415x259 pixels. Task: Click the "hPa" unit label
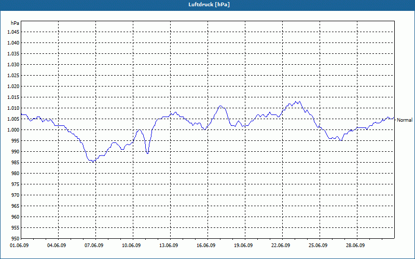[15, 23]
